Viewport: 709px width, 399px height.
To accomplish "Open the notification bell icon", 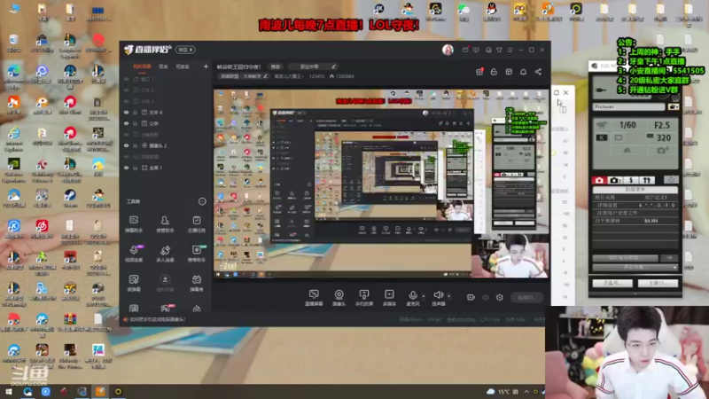I will (523, 72).
